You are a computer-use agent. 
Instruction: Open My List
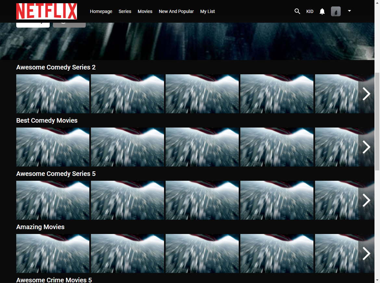[x=208, y=11]
